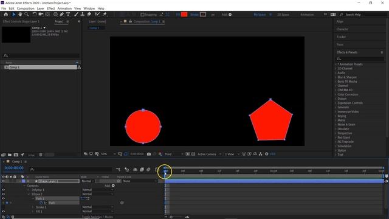
Task: Open the comp flowchart icon in the viewer footer
Action: [x=261, y=154]
